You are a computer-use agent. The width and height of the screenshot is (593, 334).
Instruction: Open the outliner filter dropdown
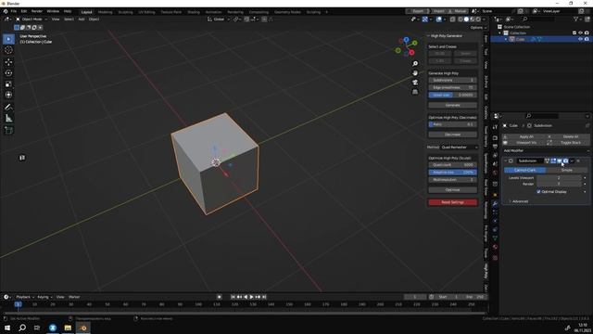pyautogui.click(x=577, y=19)
